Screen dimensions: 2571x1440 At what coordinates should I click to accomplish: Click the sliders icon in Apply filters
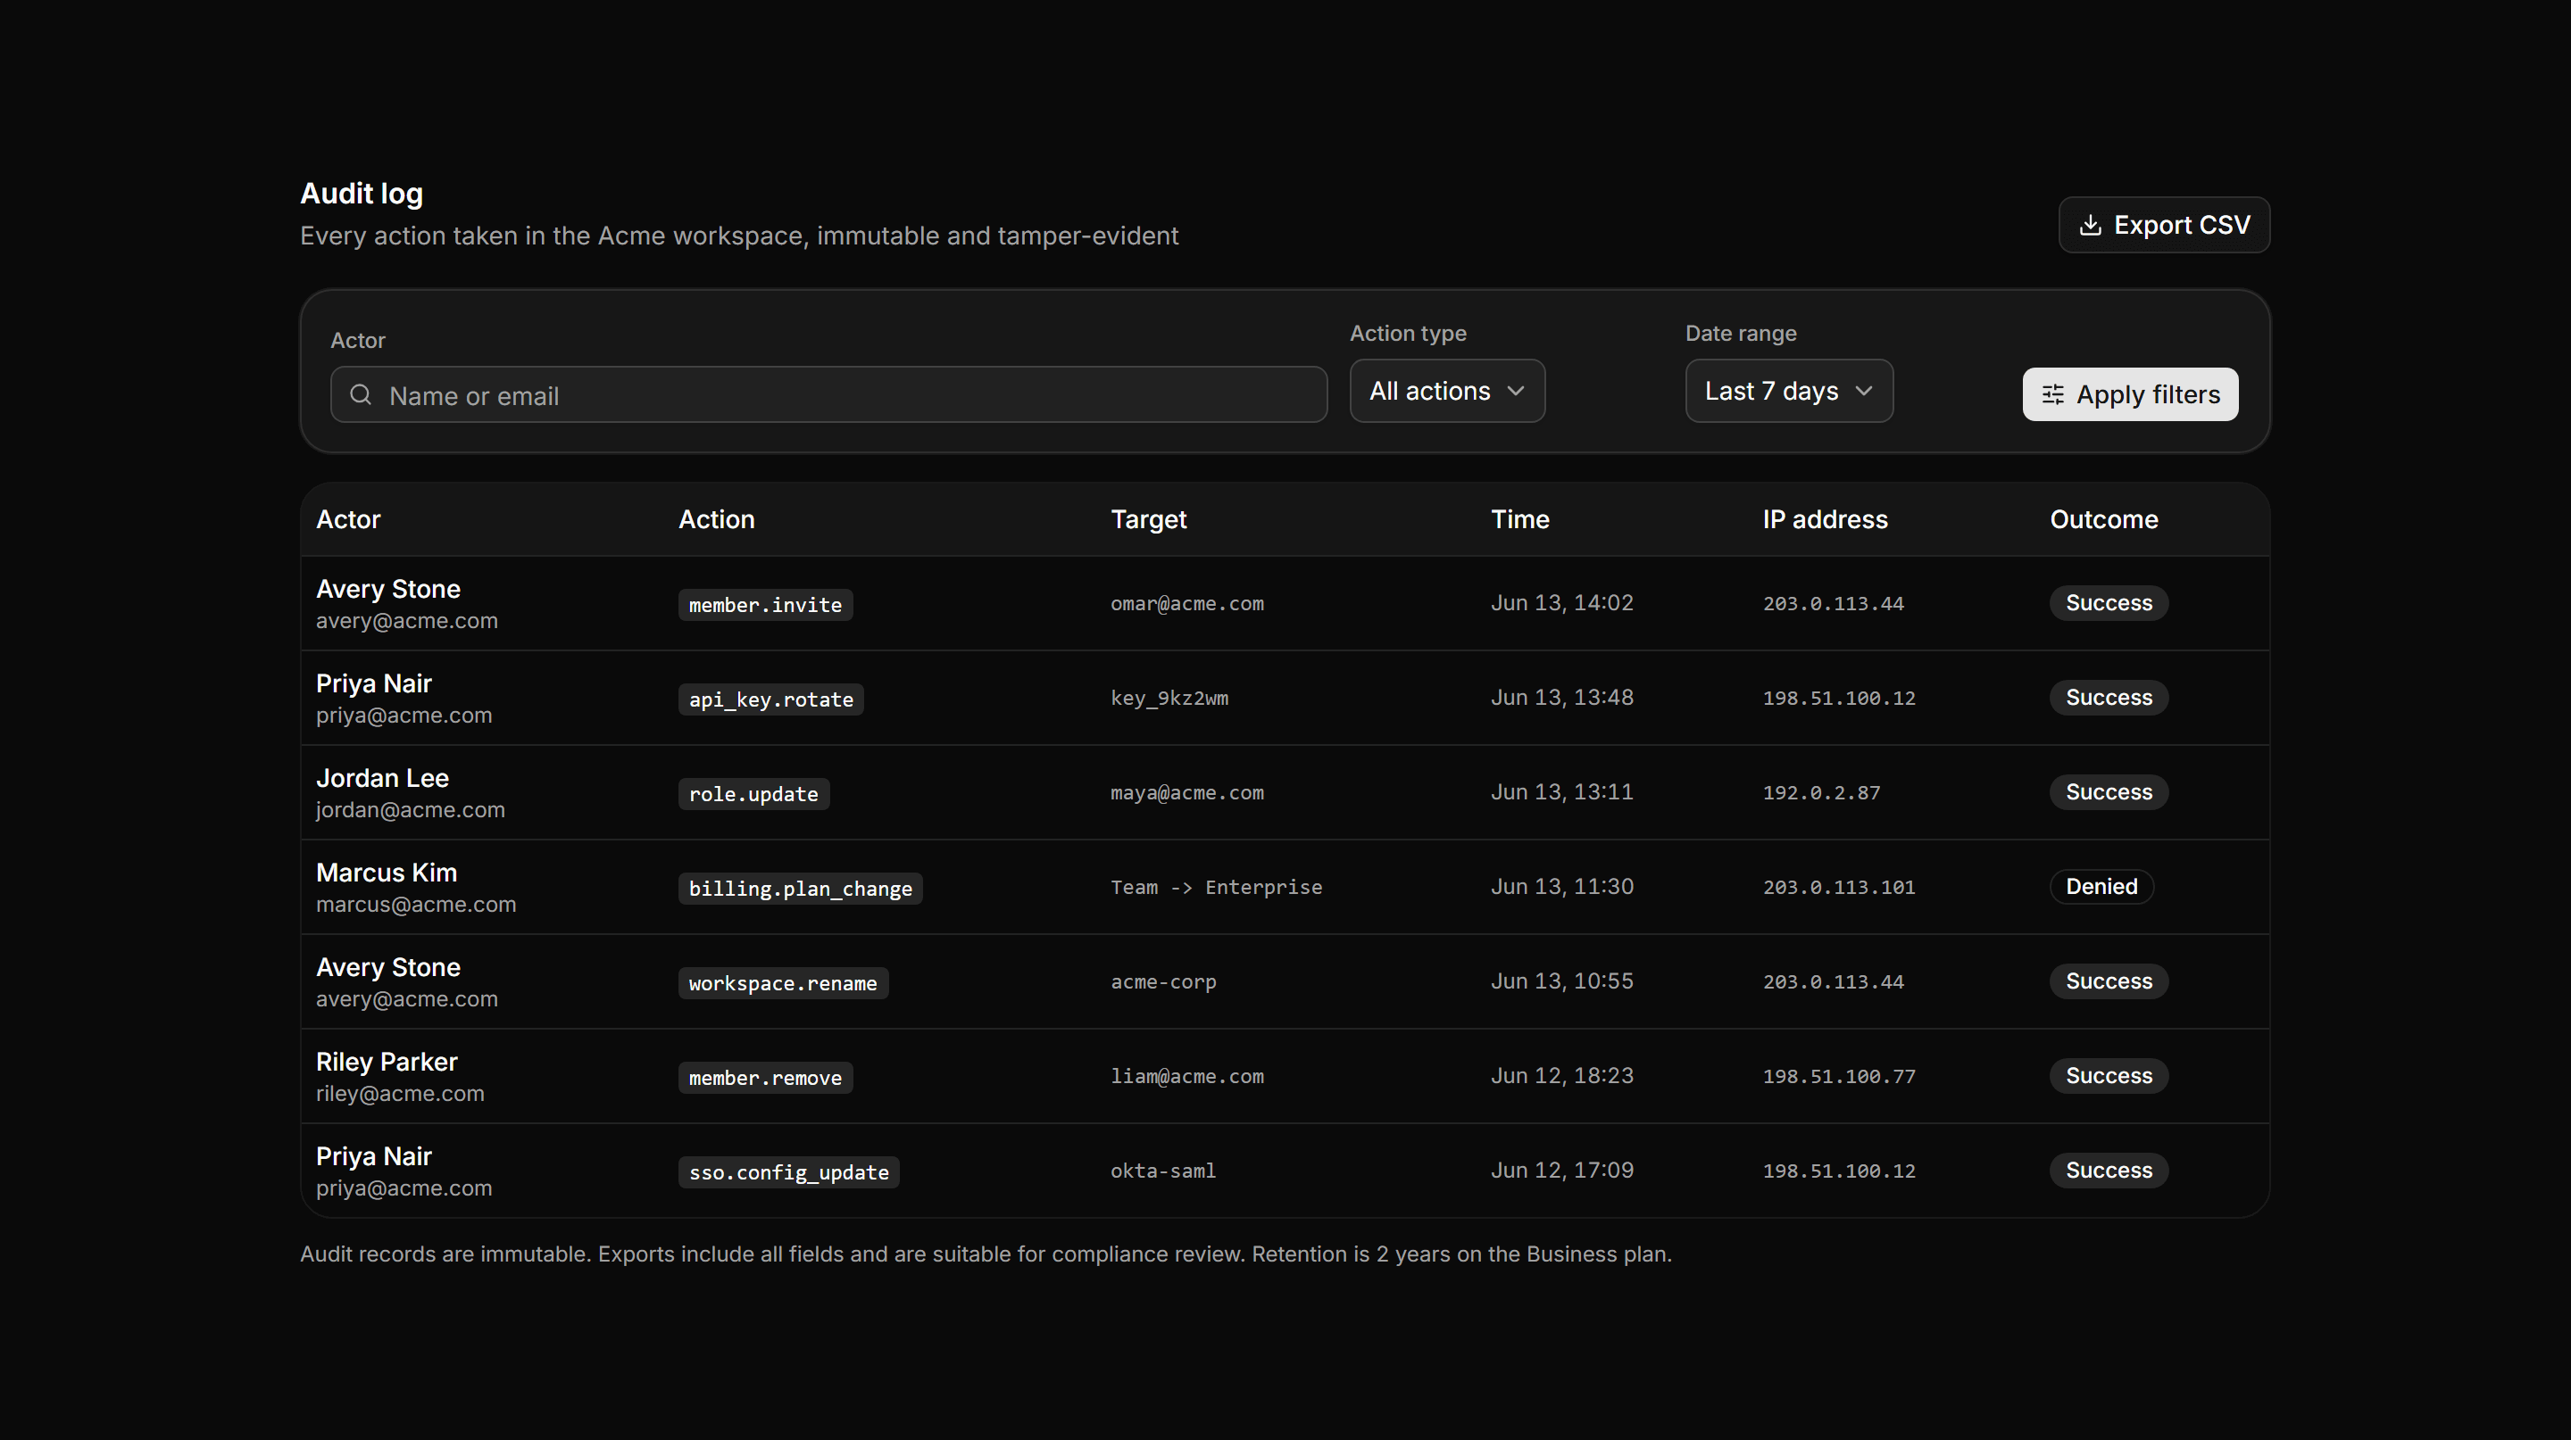[x=2053, y=395]
